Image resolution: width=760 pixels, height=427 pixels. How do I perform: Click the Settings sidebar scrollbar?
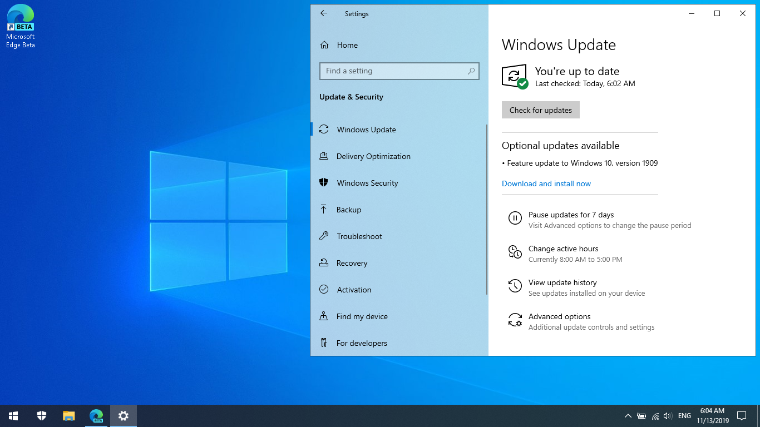click(487, 209)
